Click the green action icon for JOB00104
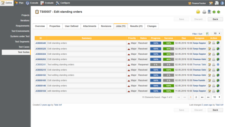The width and height of the screenshot is (225, 127). 218,91
